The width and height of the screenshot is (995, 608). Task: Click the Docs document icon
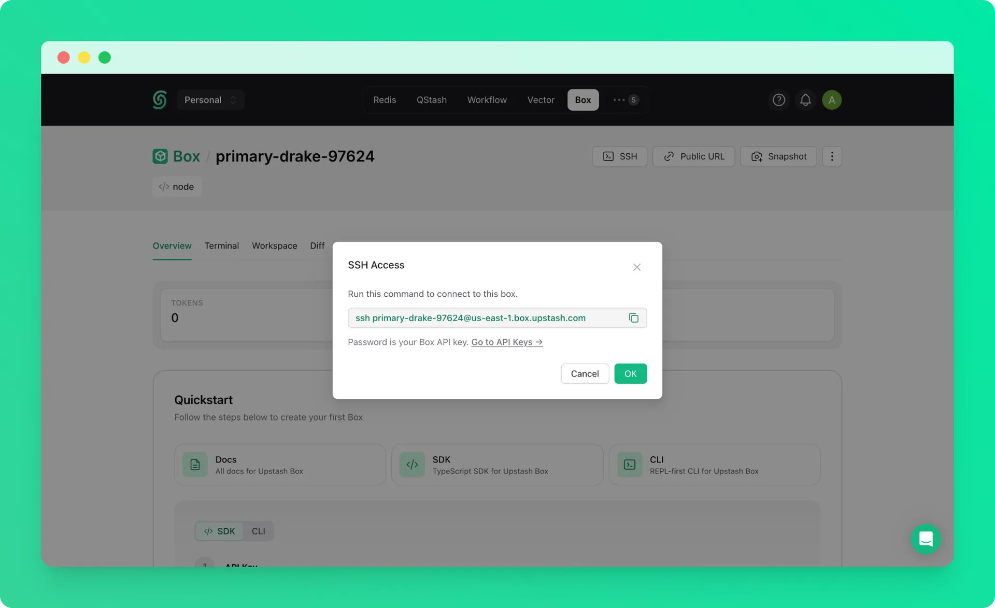[x=195, y=465]
